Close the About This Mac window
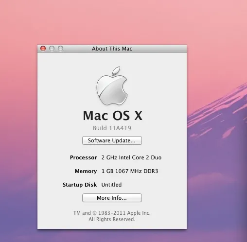This screenshot has width=247, height=242. (43, 48)
